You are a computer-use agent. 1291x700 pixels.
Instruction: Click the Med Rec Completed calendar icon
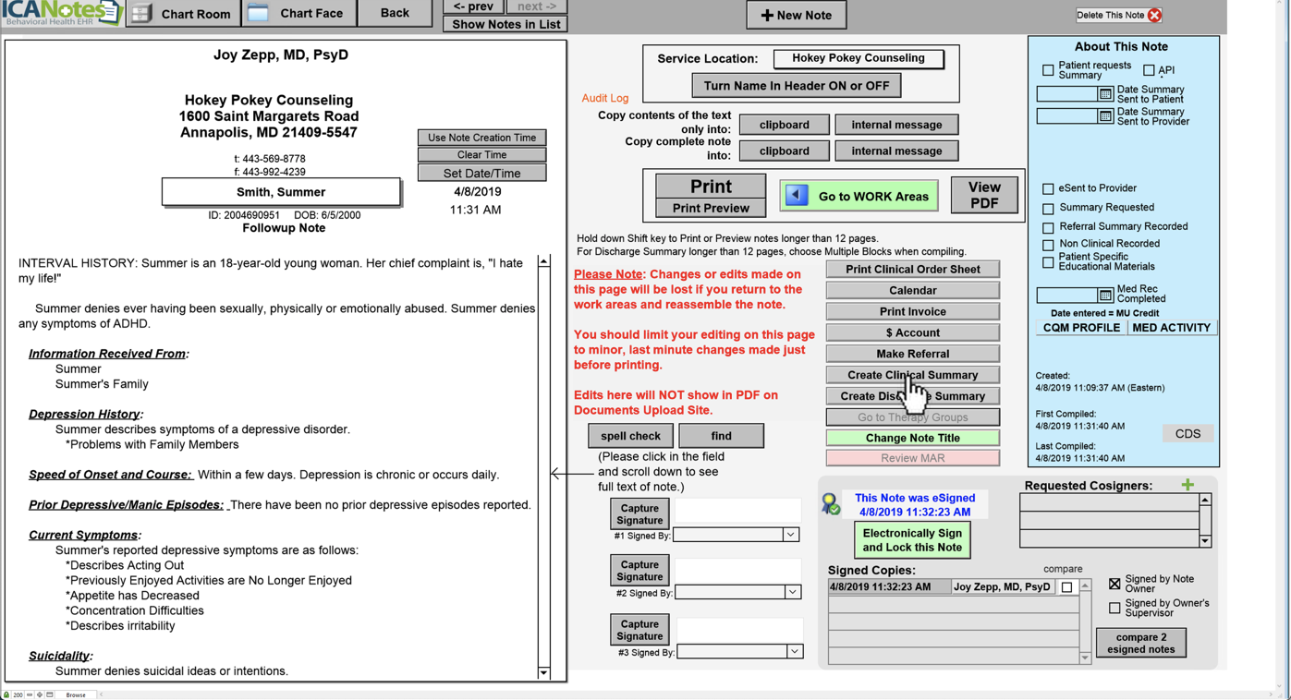1105,296
